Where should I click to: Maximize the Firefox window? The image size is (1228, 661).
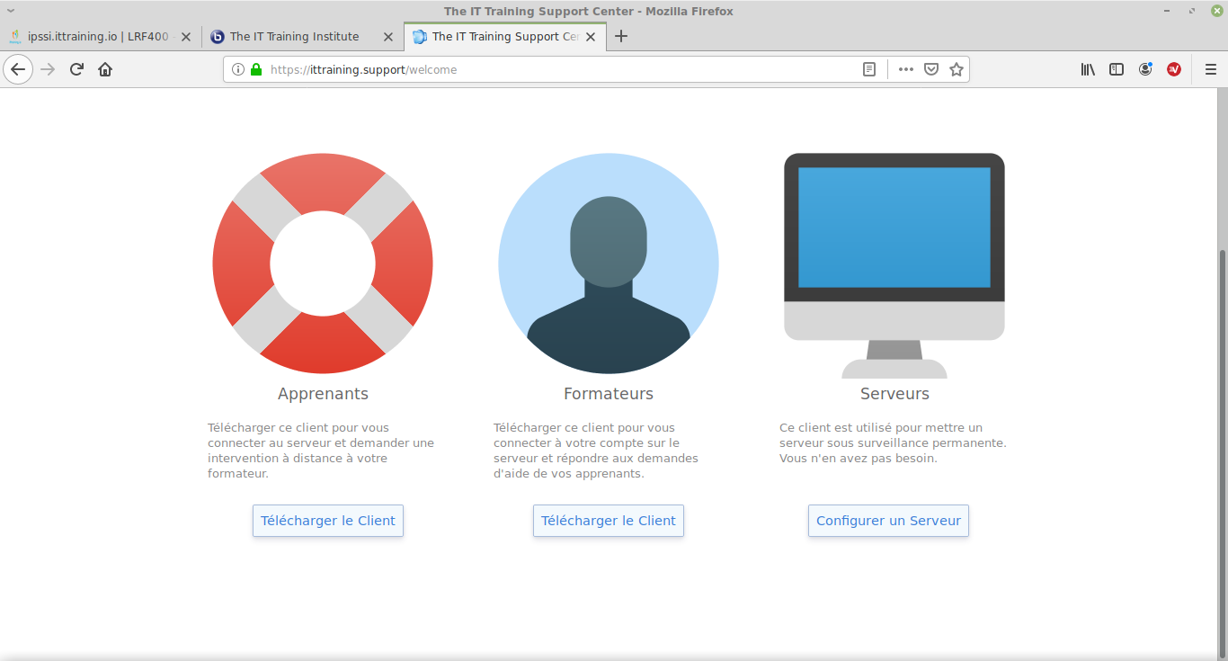(1192, 11)
